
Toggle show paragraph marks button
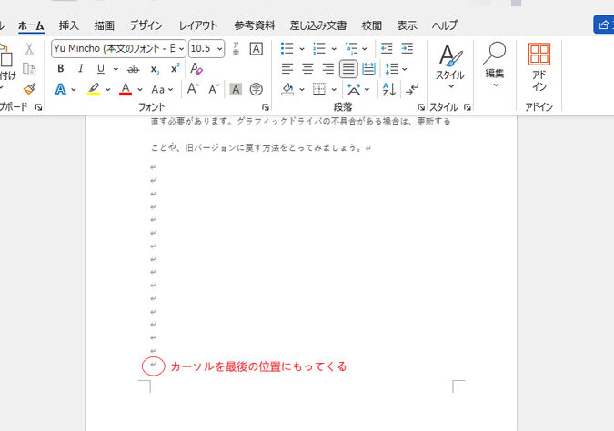coord(412,89)
